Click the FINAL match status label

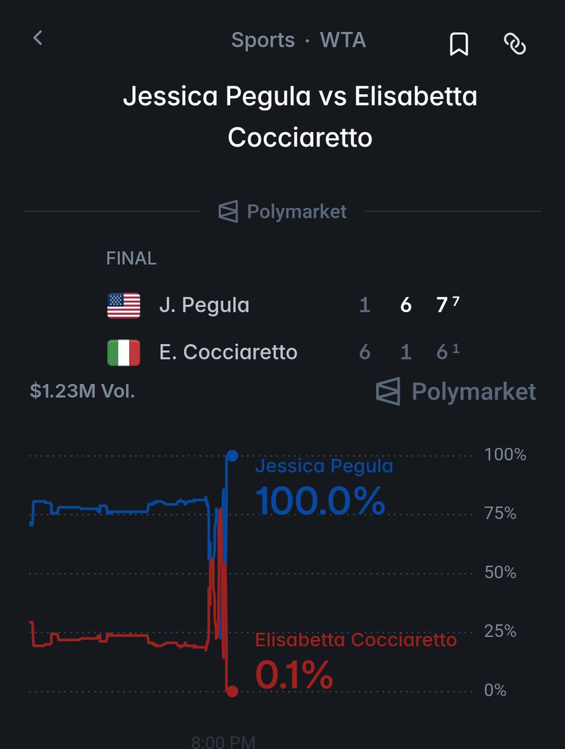(x=131, y=258)
